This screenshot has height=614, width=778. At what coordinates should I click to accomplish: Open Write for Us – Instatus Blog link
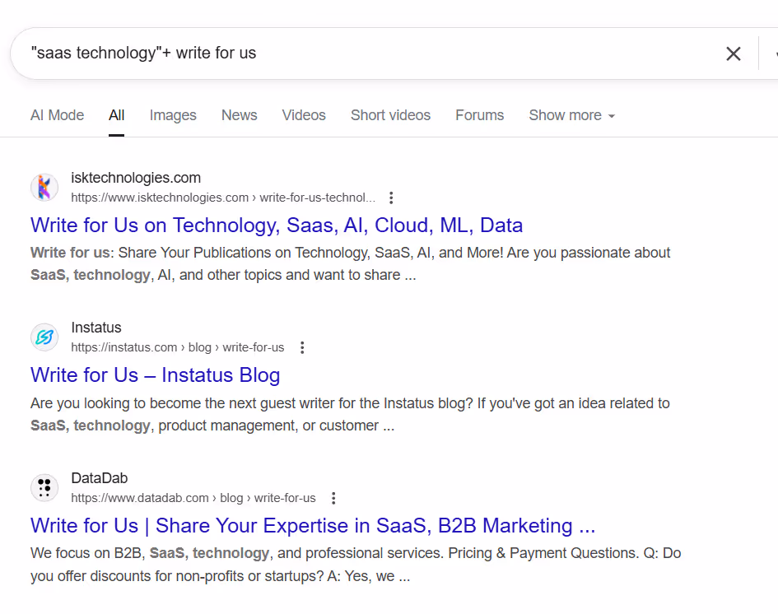tap(156, 375)
